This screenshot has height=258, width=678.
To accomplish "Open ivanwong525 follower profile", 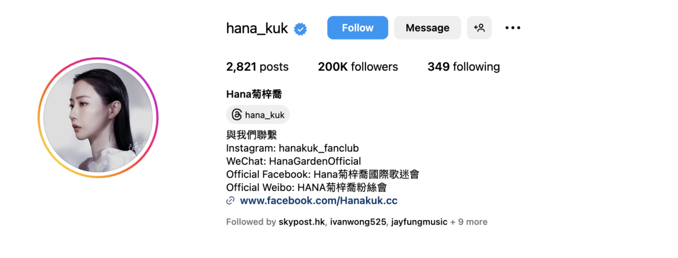I will (359, 222).
